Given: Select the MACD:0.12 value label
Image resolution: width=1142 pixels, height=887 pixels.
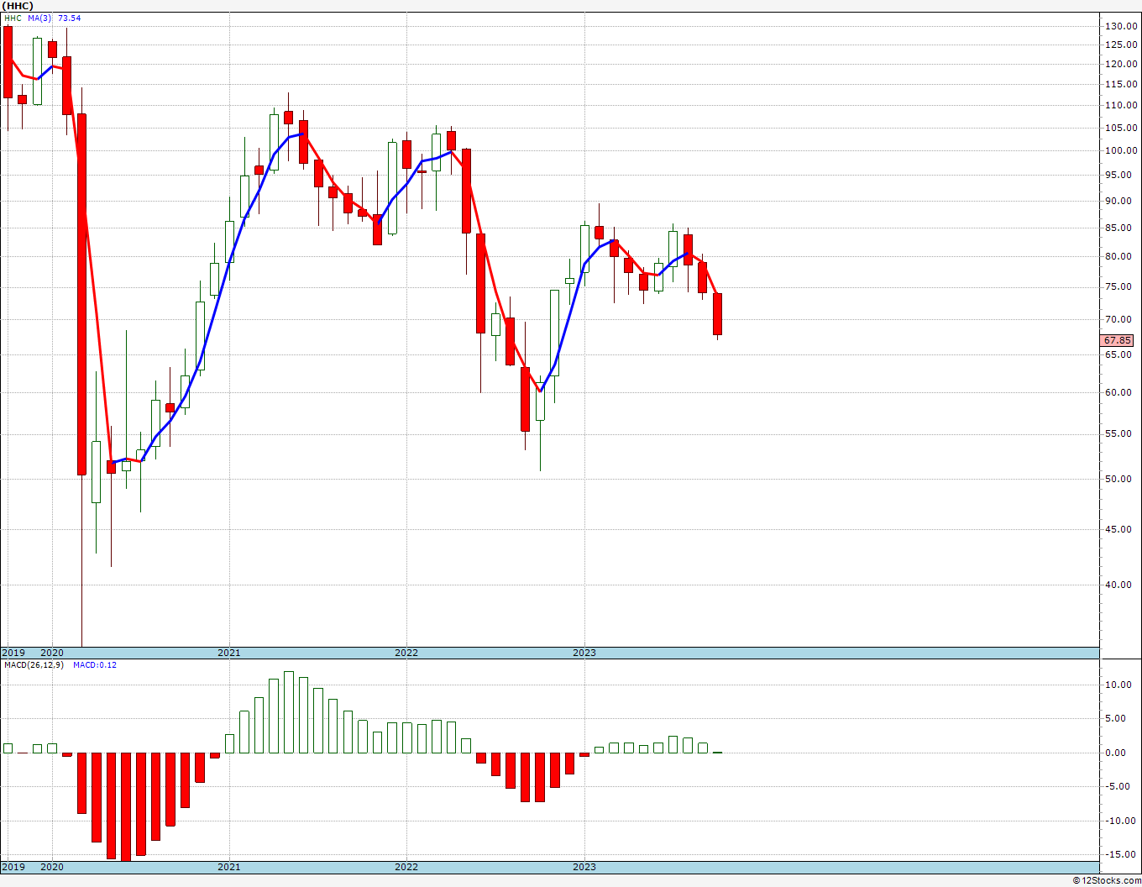Looking at the screenshot, I should click(95, 664).
